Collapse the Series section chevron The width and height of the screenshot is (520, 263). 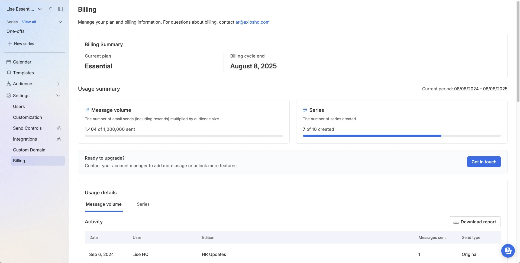point(60,22)
